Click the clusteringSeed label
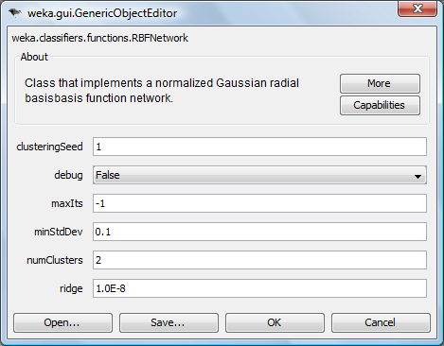 coord(49,147)
